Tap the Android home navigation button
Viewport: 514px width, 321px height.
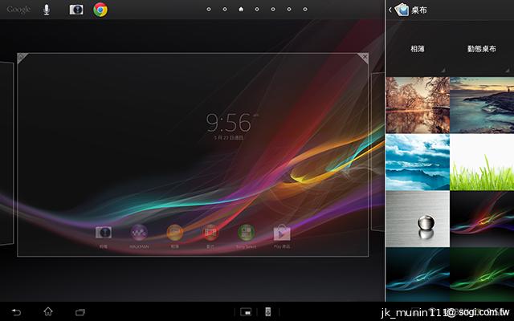click(48, 311)
